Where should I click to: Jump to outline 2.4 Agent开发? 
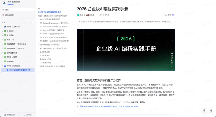coord(45,59)
